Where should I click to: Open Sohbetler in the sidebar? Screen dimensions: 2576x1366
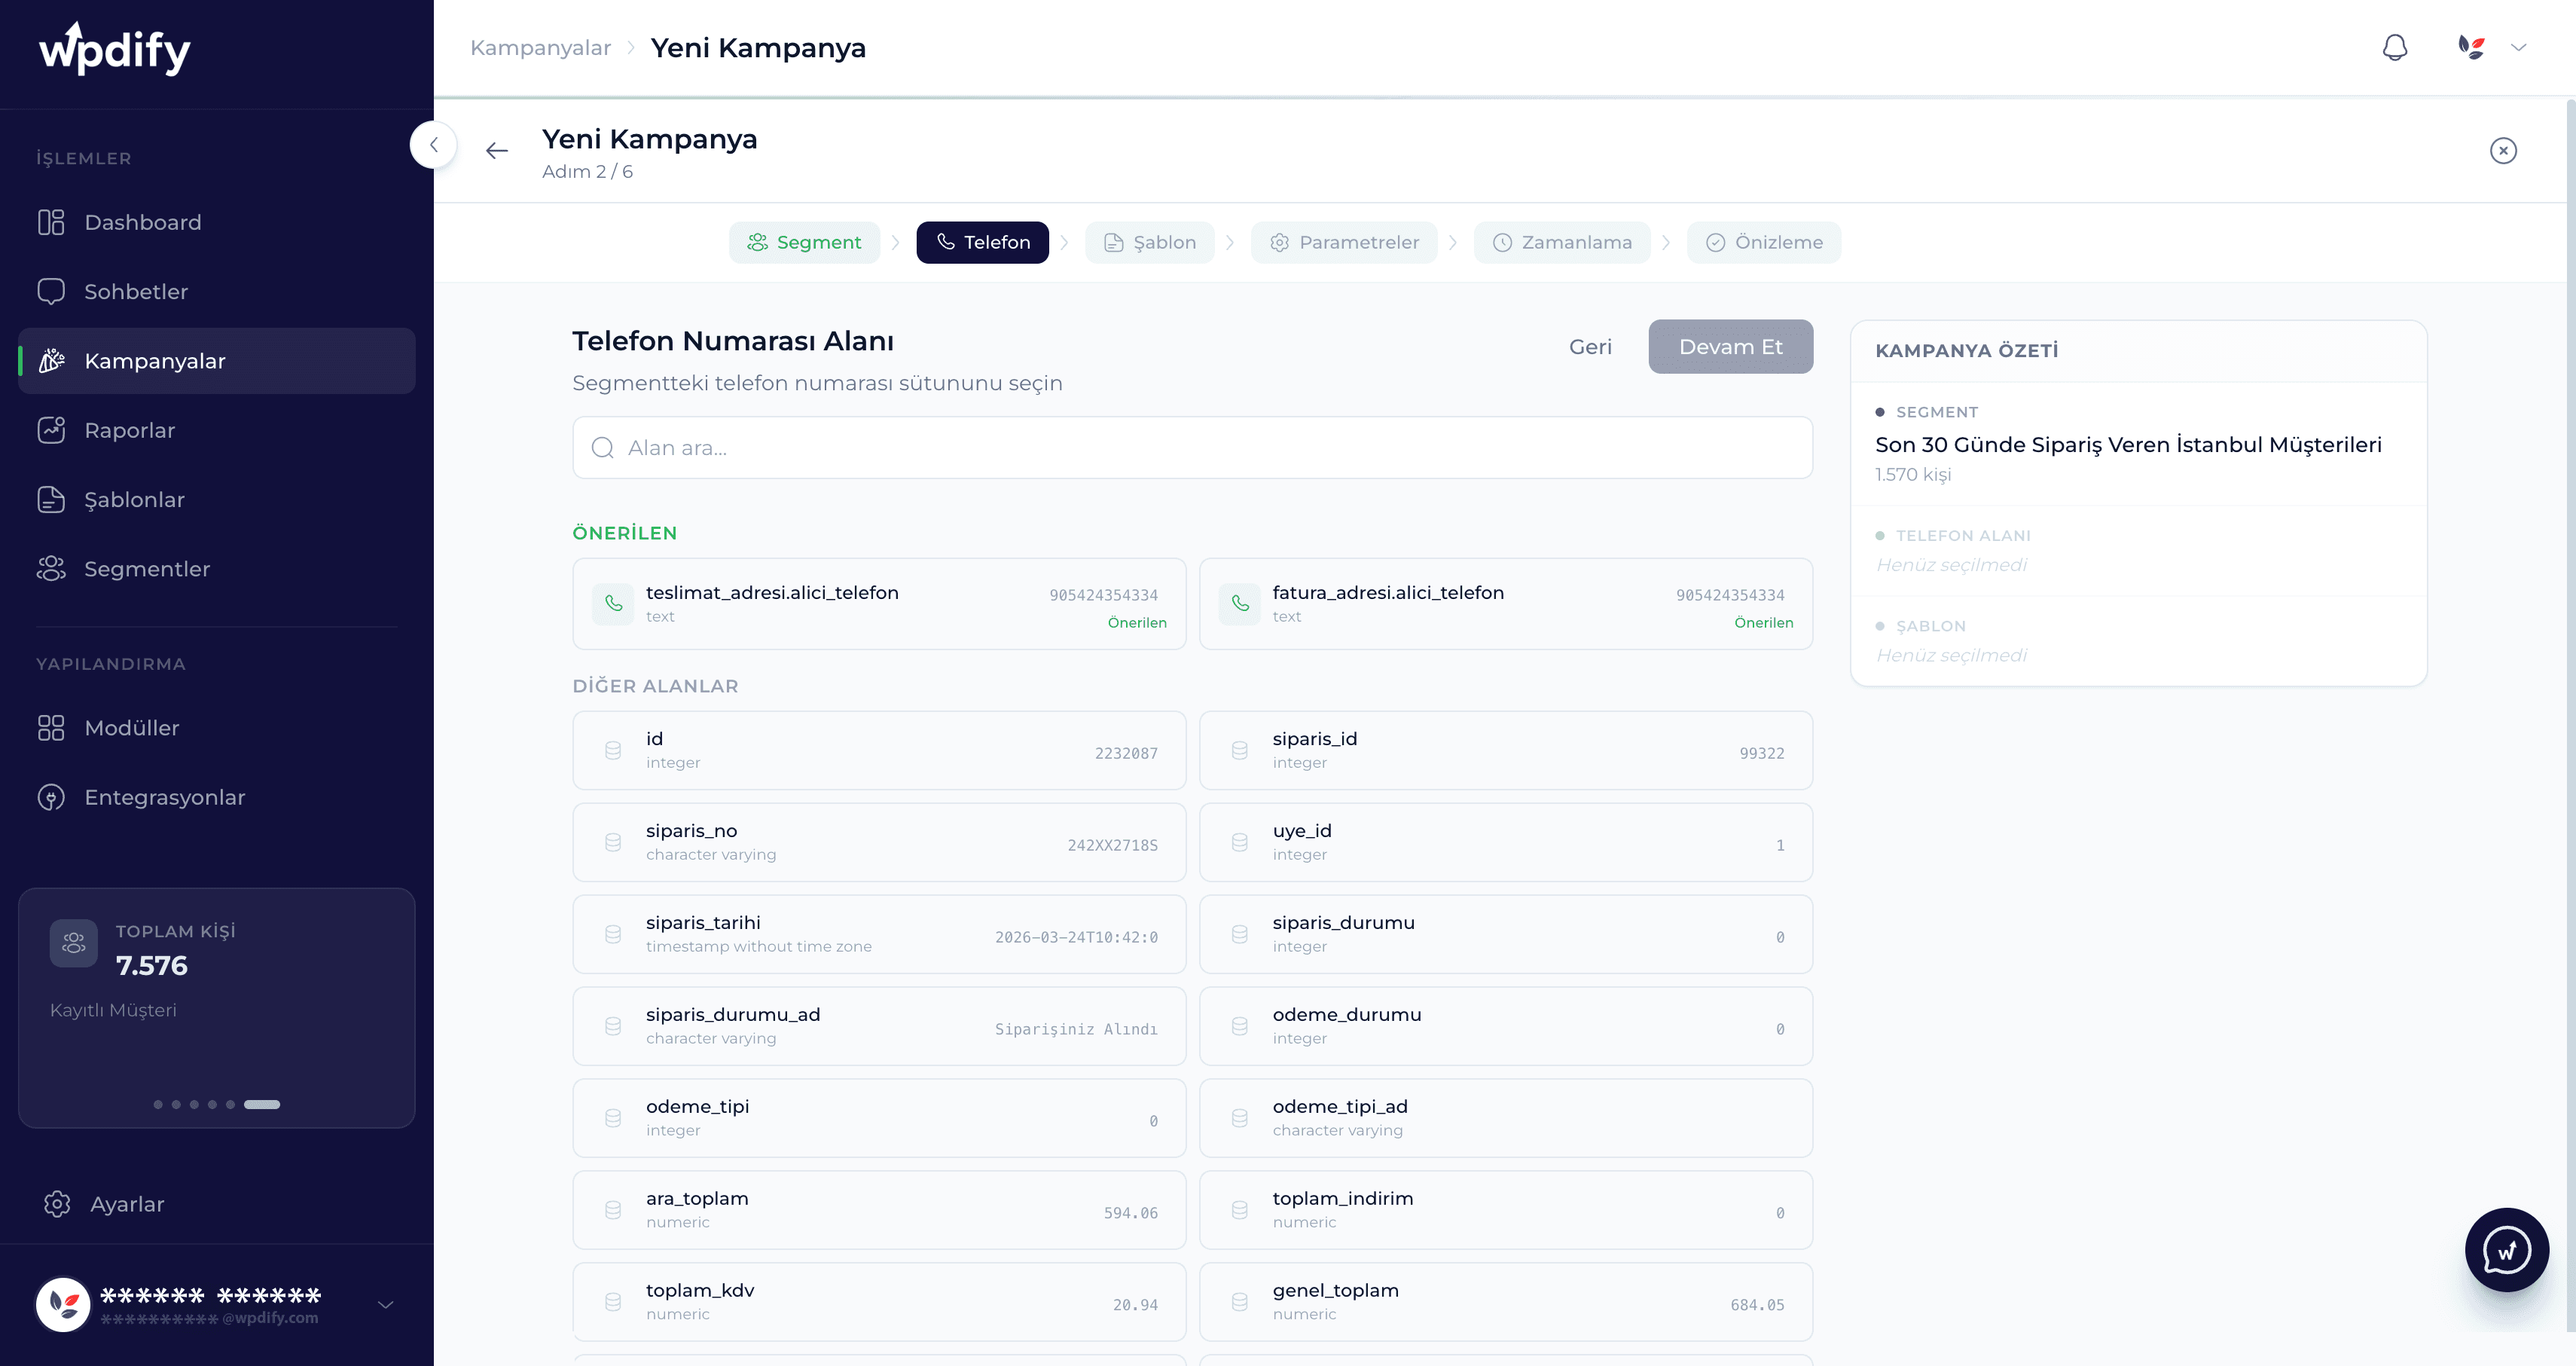pyautogui.click(x=217, y=291)
